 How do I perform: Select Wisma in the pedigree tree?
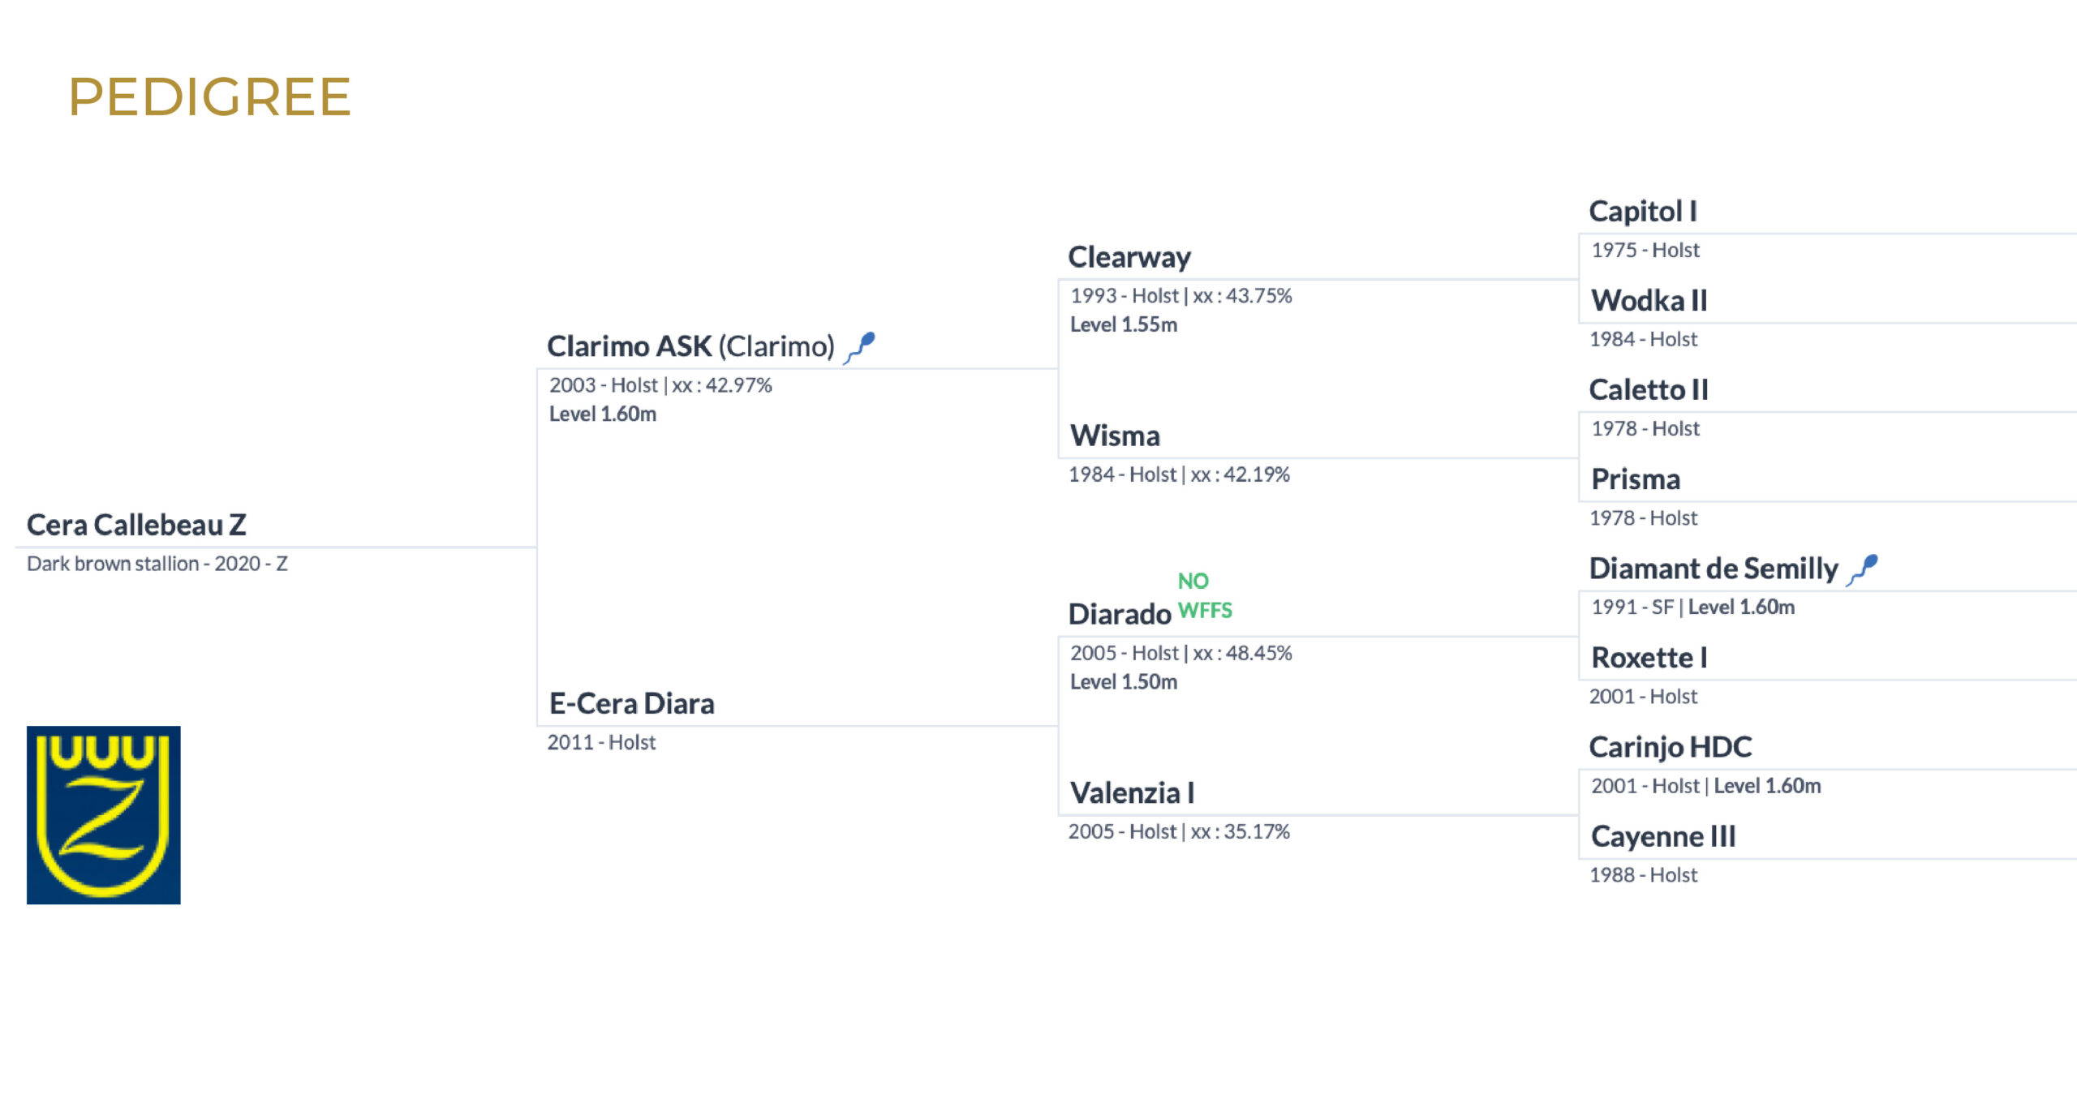(1114, 436)
